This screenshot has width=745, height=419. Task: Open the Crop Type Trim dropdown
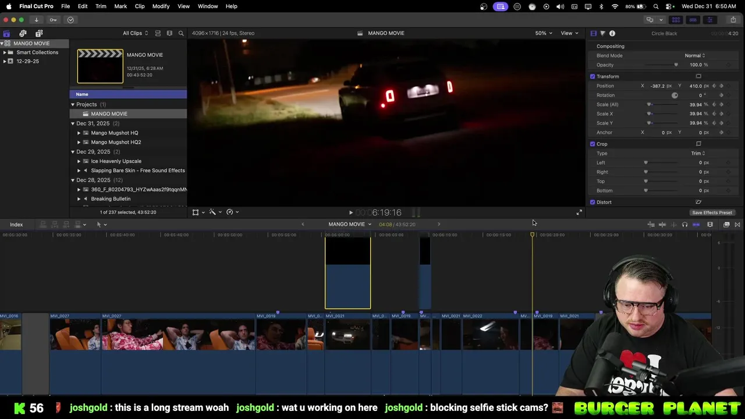(x=698, y=154)
